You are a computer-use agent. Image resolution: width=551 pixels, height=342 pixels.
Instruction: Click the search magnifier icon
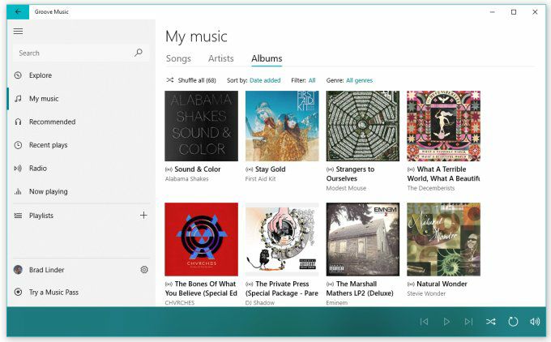point(139,53)
